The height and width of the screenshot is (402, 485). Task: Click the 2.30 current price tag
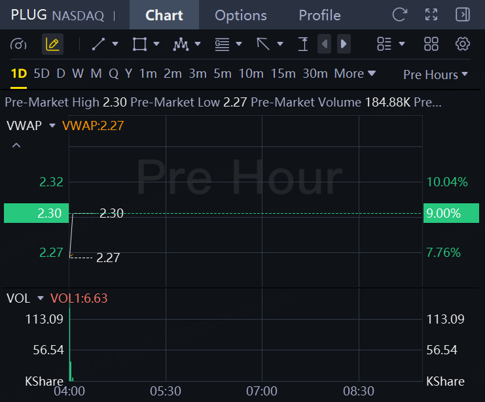coord(36,213)
